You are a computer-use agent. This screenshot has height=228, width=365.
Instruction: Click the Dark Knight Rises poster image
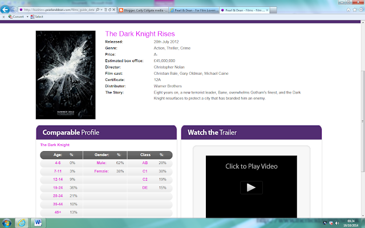click(66, 75)
